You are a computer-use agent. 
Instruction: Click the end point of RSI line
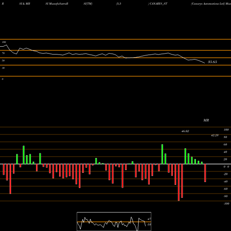coord(205,63)
